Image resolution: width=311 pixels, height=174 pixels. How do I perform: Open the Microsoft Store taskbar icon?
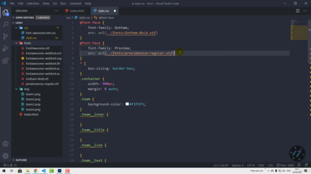pos(19,171)
